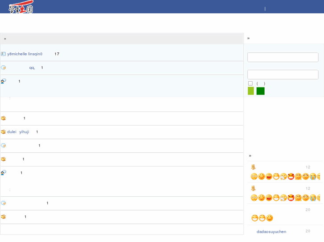Click the crying emoji in first emoji row
Screen dimensions: 324x242
click(x=313, y=176)
